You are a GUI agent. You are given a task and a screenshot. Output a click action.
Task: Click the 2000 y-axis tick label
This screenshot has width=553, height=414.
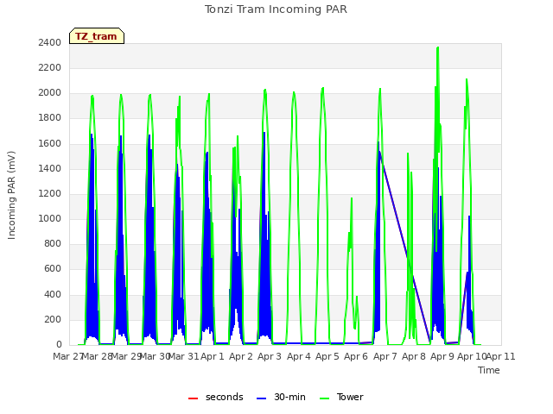click(50, 93)
